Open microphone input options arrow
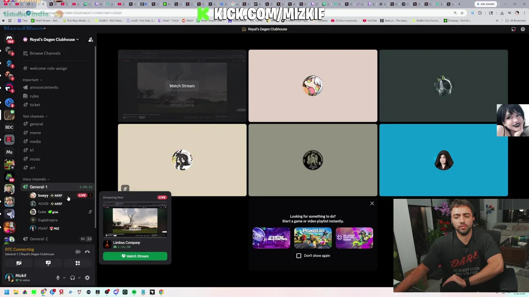529x297 pixels. click(x=64, y=278)
